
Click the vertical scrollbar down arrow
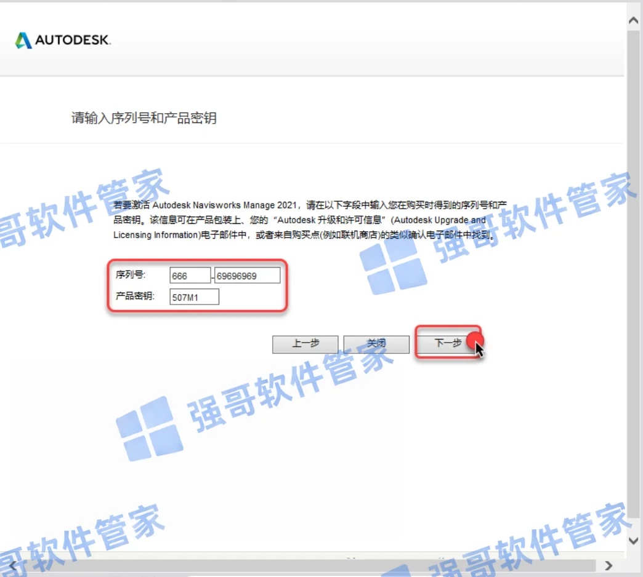(x=634, y=541)
